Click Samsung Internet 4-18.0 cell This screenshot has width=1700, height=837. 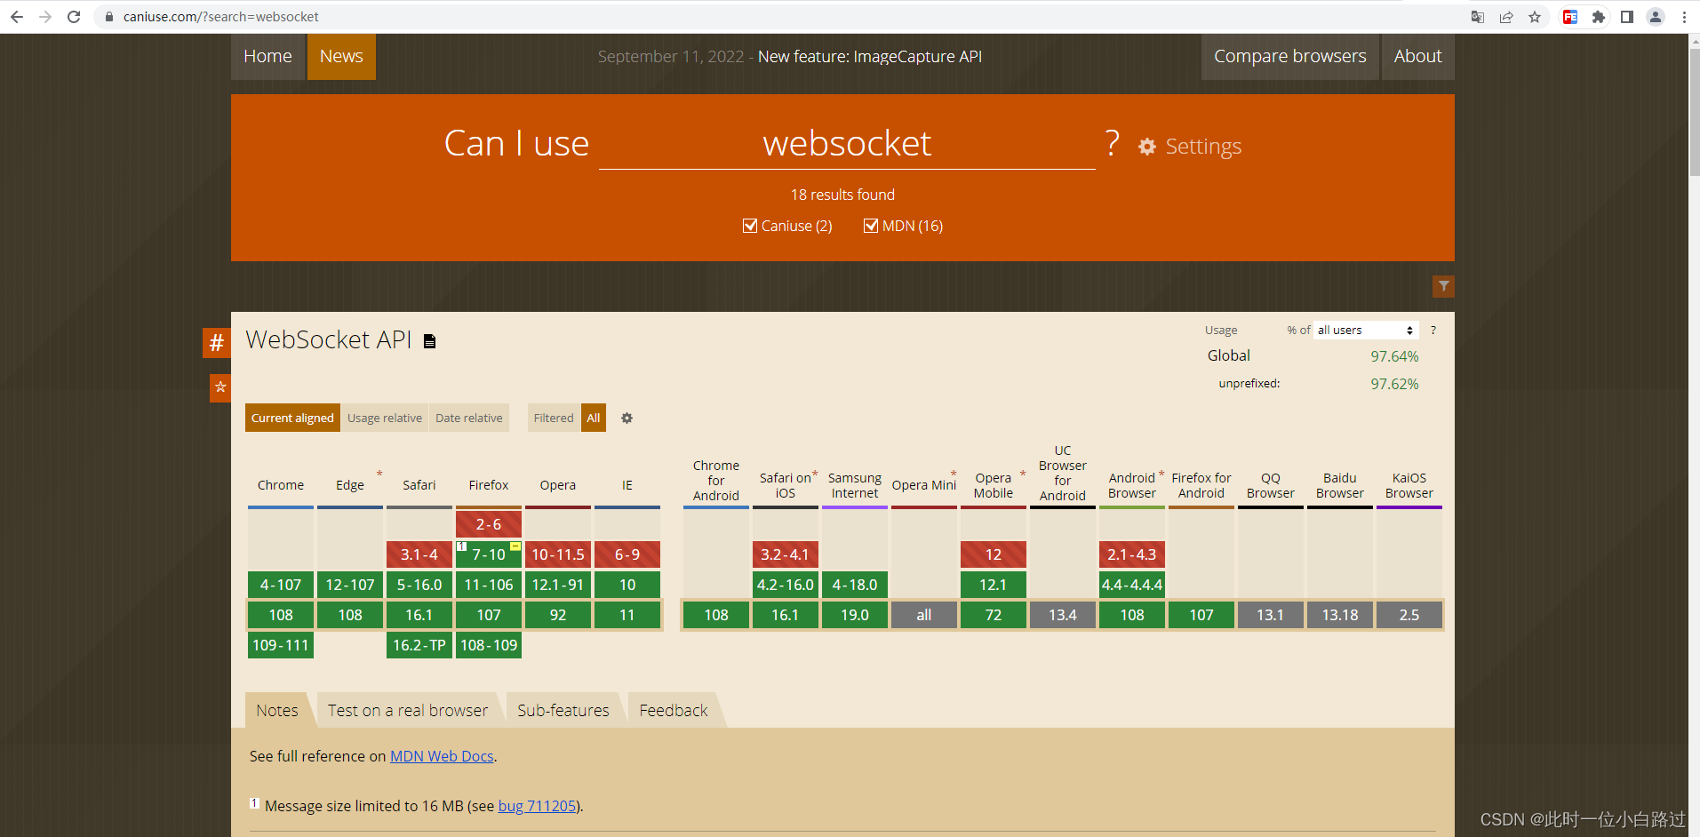[x=855, y=585]
